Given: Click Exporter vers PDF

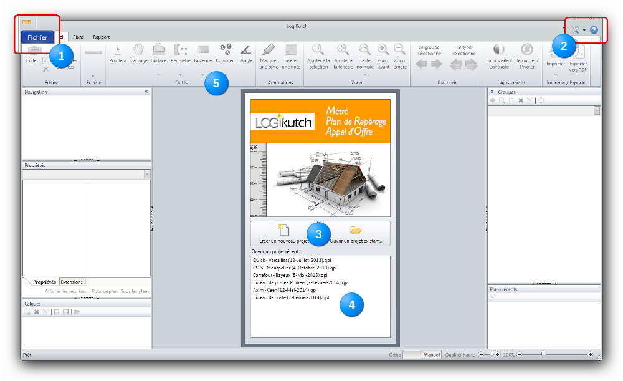Looking at the screenshot, I should [578, 59].
